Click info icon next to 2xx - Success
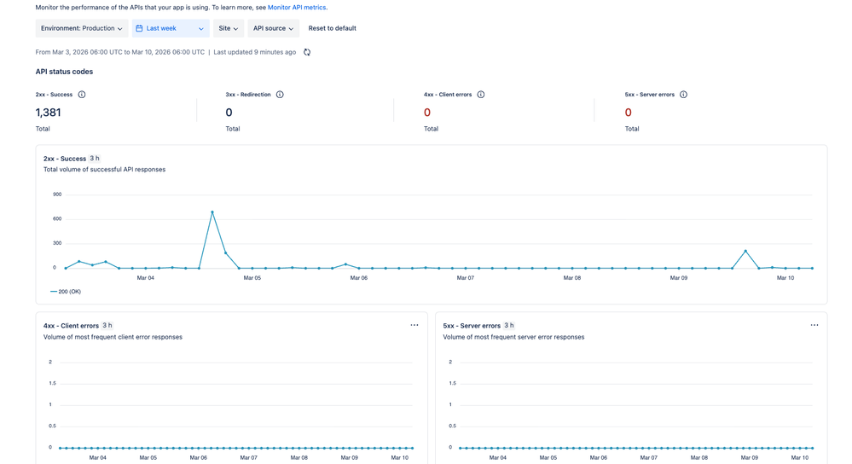The height and width of the screenshot is (464, 852). coord(82,95)
